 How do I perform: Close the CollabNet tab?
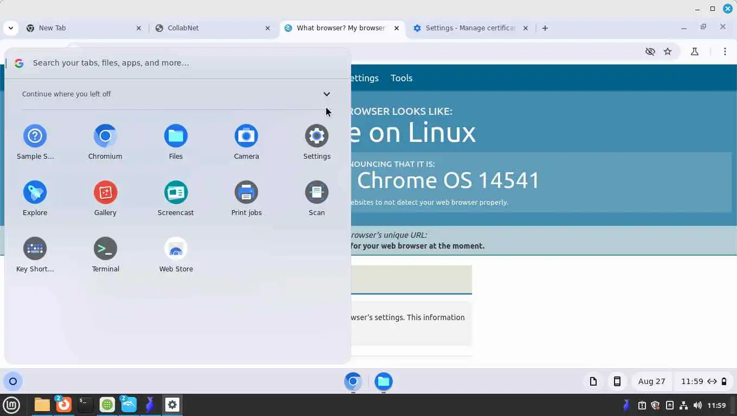(268, 28)
